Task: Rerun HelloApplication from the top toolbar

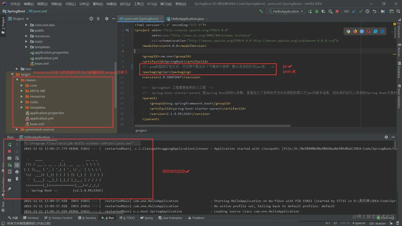Action: point(310,11)
